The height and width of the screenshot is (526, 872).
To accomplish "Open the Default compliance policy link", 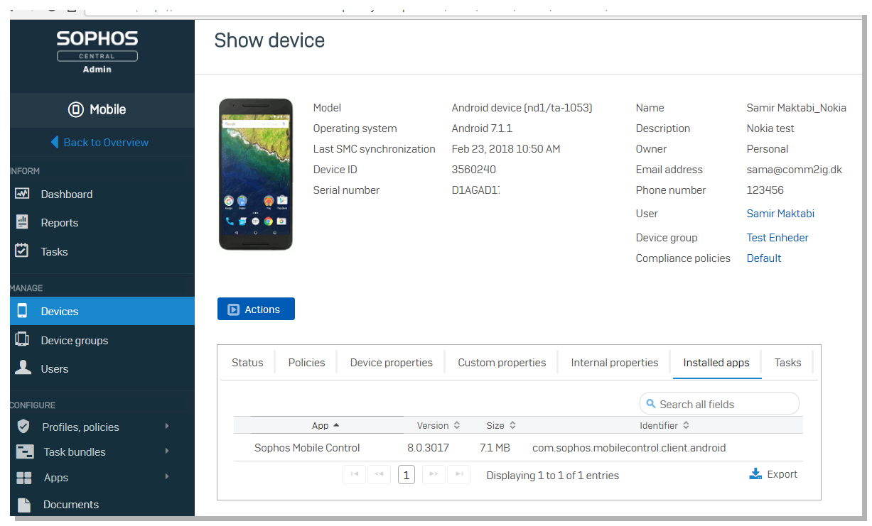I will click(764, 258).
